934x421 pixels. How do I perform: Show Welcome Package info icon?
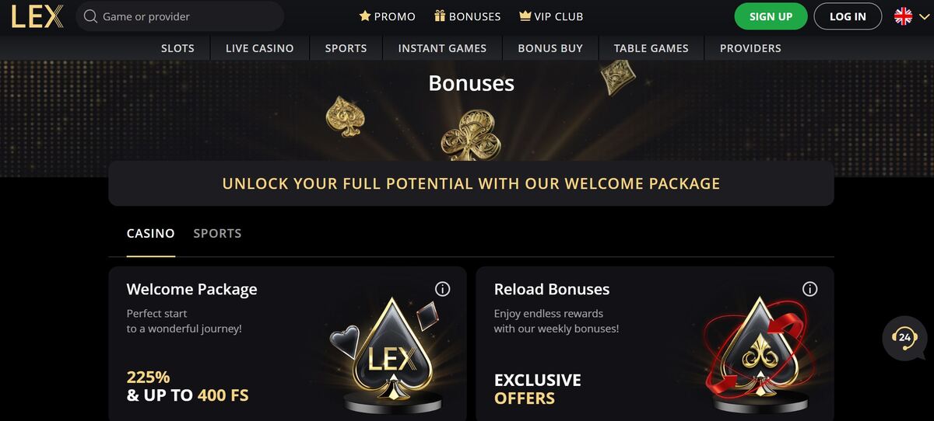coord(442,289)
